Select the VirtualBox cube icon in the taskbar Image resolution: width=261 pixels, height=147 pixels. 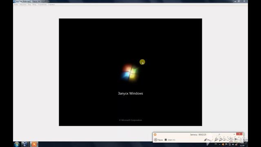pos(25,144)
